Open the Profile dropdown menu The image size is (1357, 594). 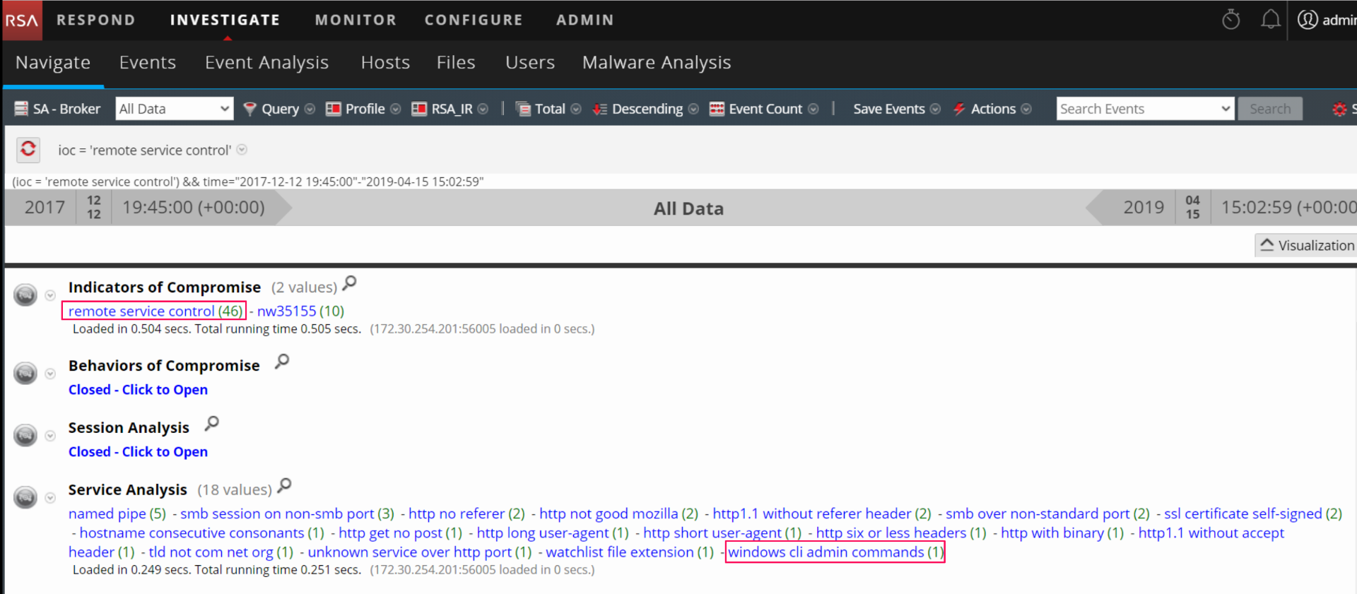pyautogui.click(x=364, y=109)
